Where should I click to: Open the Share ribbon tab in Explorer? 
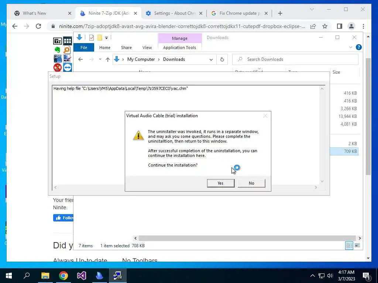pos(126,48)
